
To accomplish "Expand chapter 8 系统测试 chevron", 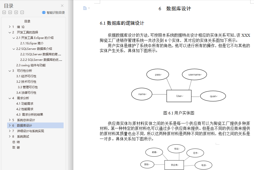I will [x=10, y=136].
